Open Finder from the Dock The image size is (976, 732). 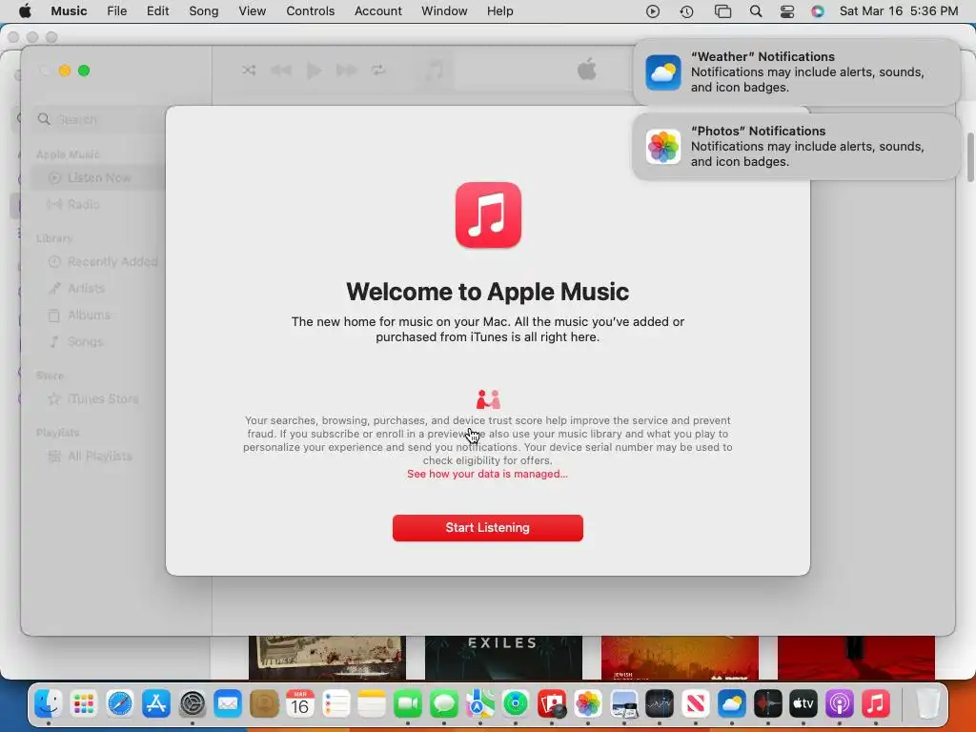(48, 704)
